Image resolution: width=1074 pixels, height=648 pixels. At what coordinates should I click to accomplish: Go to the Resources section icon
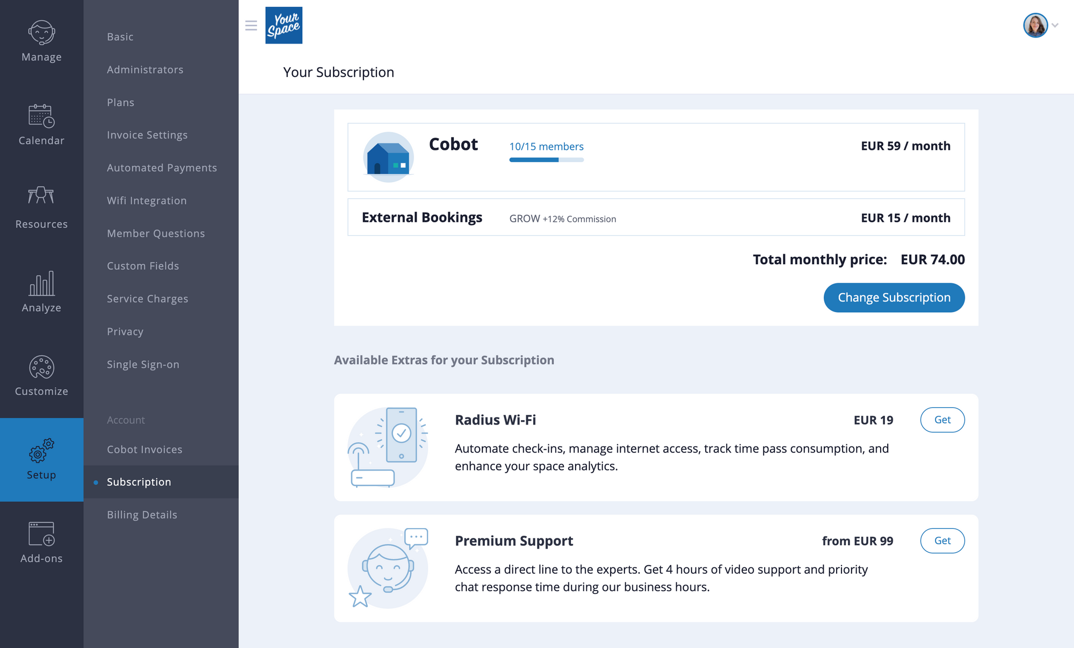pyautogui.click(x=41, y=195)
